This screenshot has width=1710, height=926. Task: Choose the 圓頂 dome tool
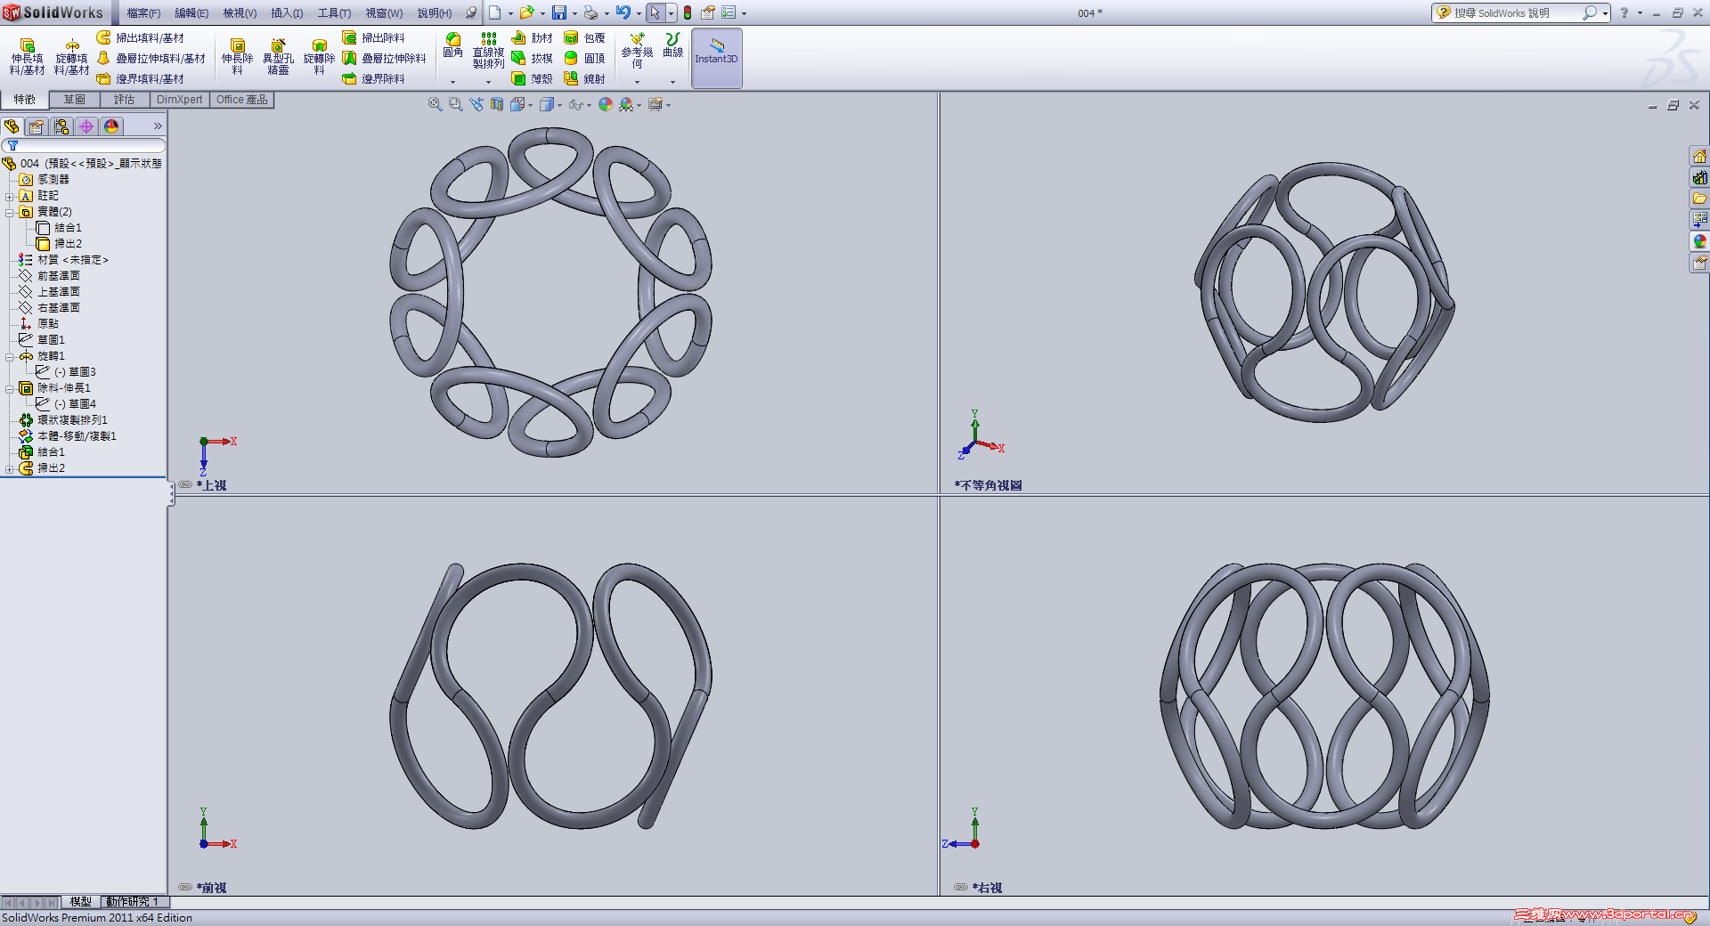(x=584, y=58)
